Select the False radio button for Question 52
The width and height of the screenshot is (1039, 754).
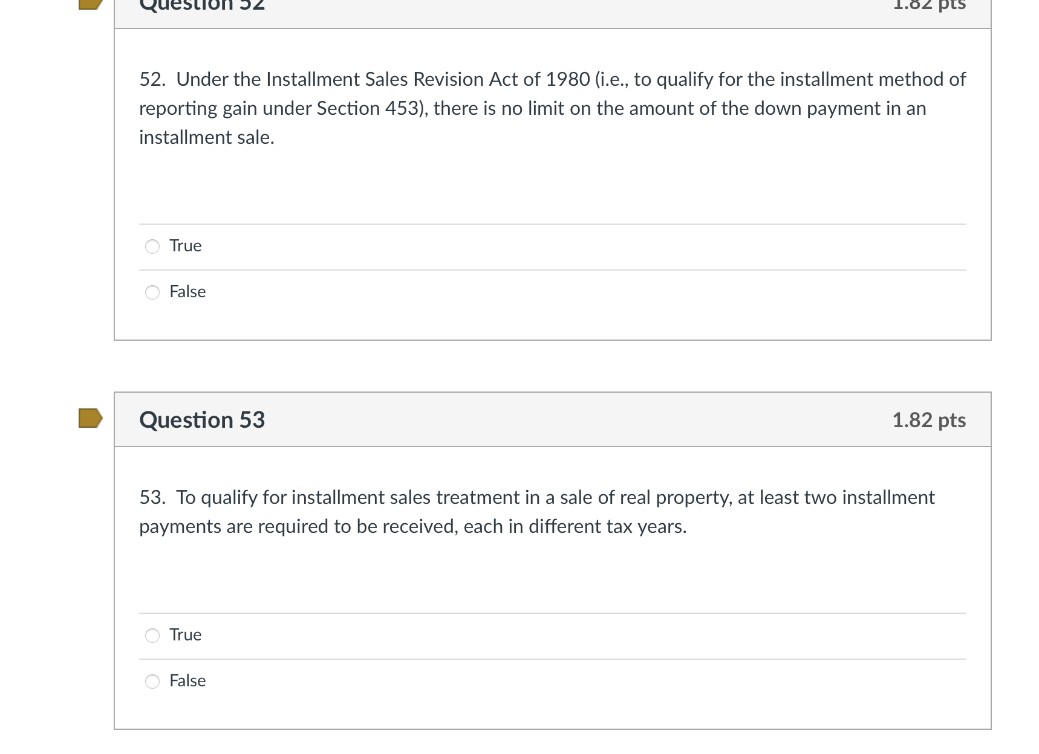pyautogui.click(x=152, y=292)
